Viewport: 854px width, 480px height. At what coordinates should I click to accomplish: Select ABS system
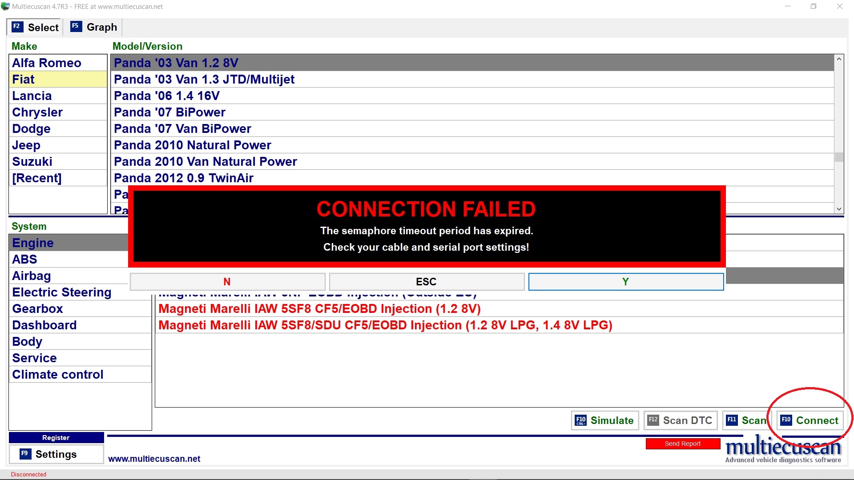pyautogui.click(x=68, y=259)
